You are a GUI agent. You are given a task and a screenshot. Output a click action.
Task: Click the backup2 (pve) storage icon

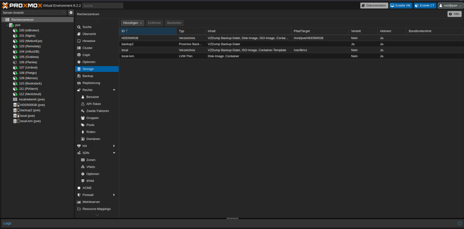(16, 110)
